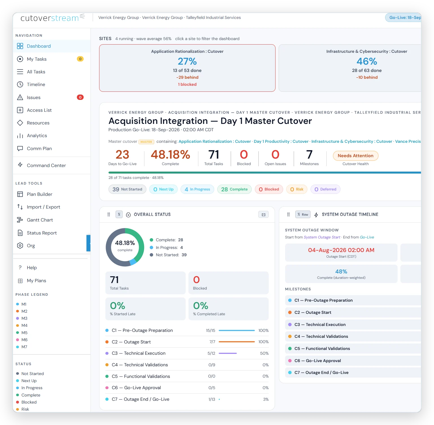Select Analytics in the navigation
This screenshot has width=434, height=425.
[52, 136]
